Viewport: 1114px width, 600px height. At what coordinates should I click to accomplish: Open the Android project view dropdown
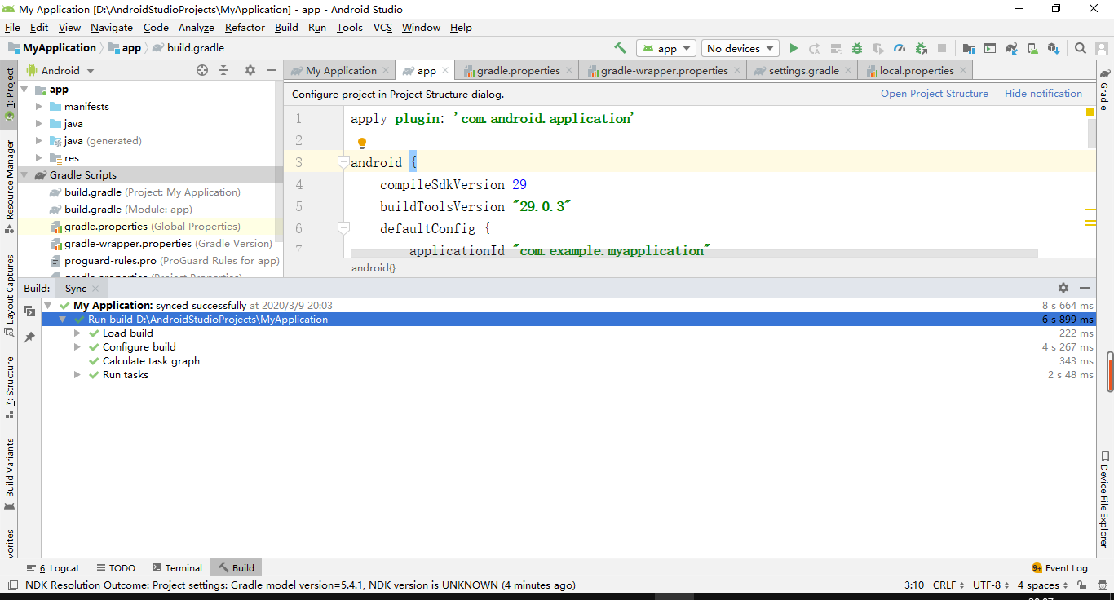(x=60, y=70)
